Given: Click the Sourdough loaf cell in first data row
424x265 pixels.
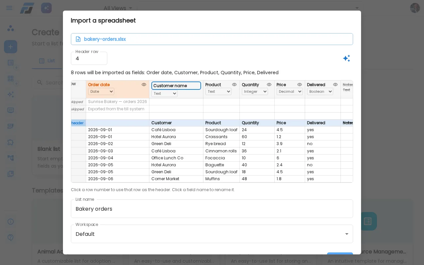Looking at the screenshot, I should click(221, 130).
